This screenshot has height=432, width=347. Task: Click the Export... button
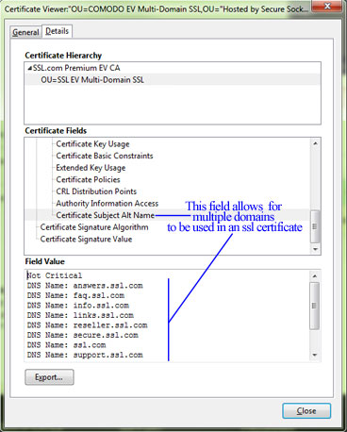tap(49, 377)
